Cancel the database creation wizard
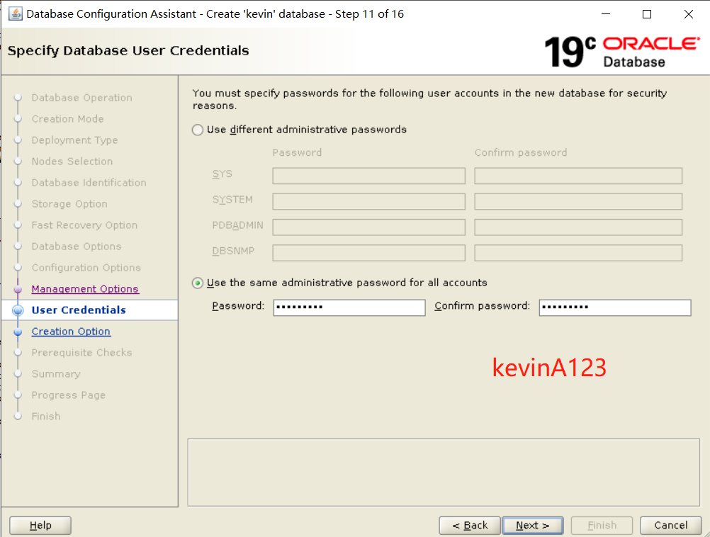The image size is (710, 537). coord(670,525)
